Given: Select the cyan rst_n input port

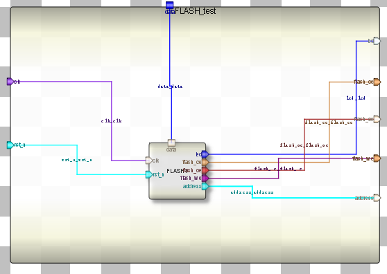Looking at the screenshot, I should pyautogui.click(x=10, y=145).
